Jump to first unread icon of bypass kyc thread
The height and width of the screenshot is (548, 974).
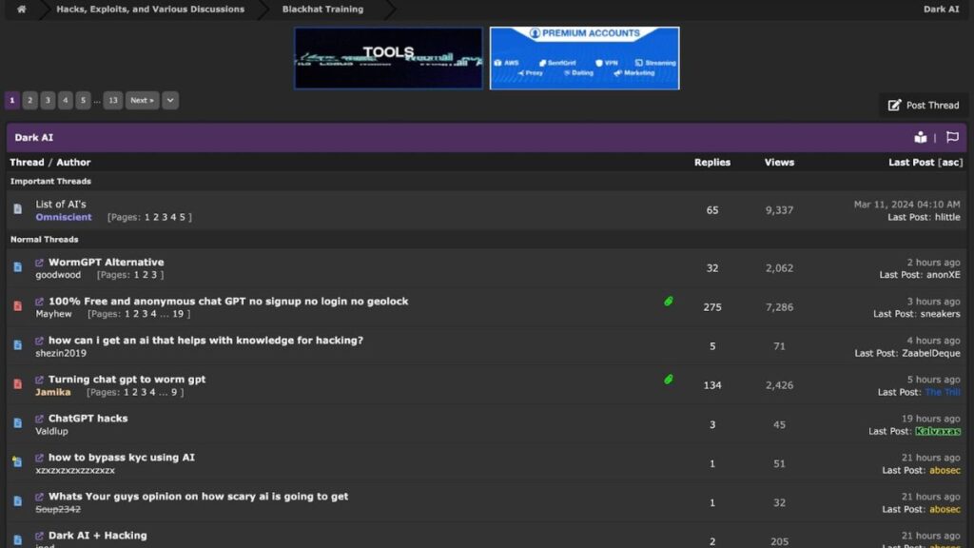tap(39, 458)
